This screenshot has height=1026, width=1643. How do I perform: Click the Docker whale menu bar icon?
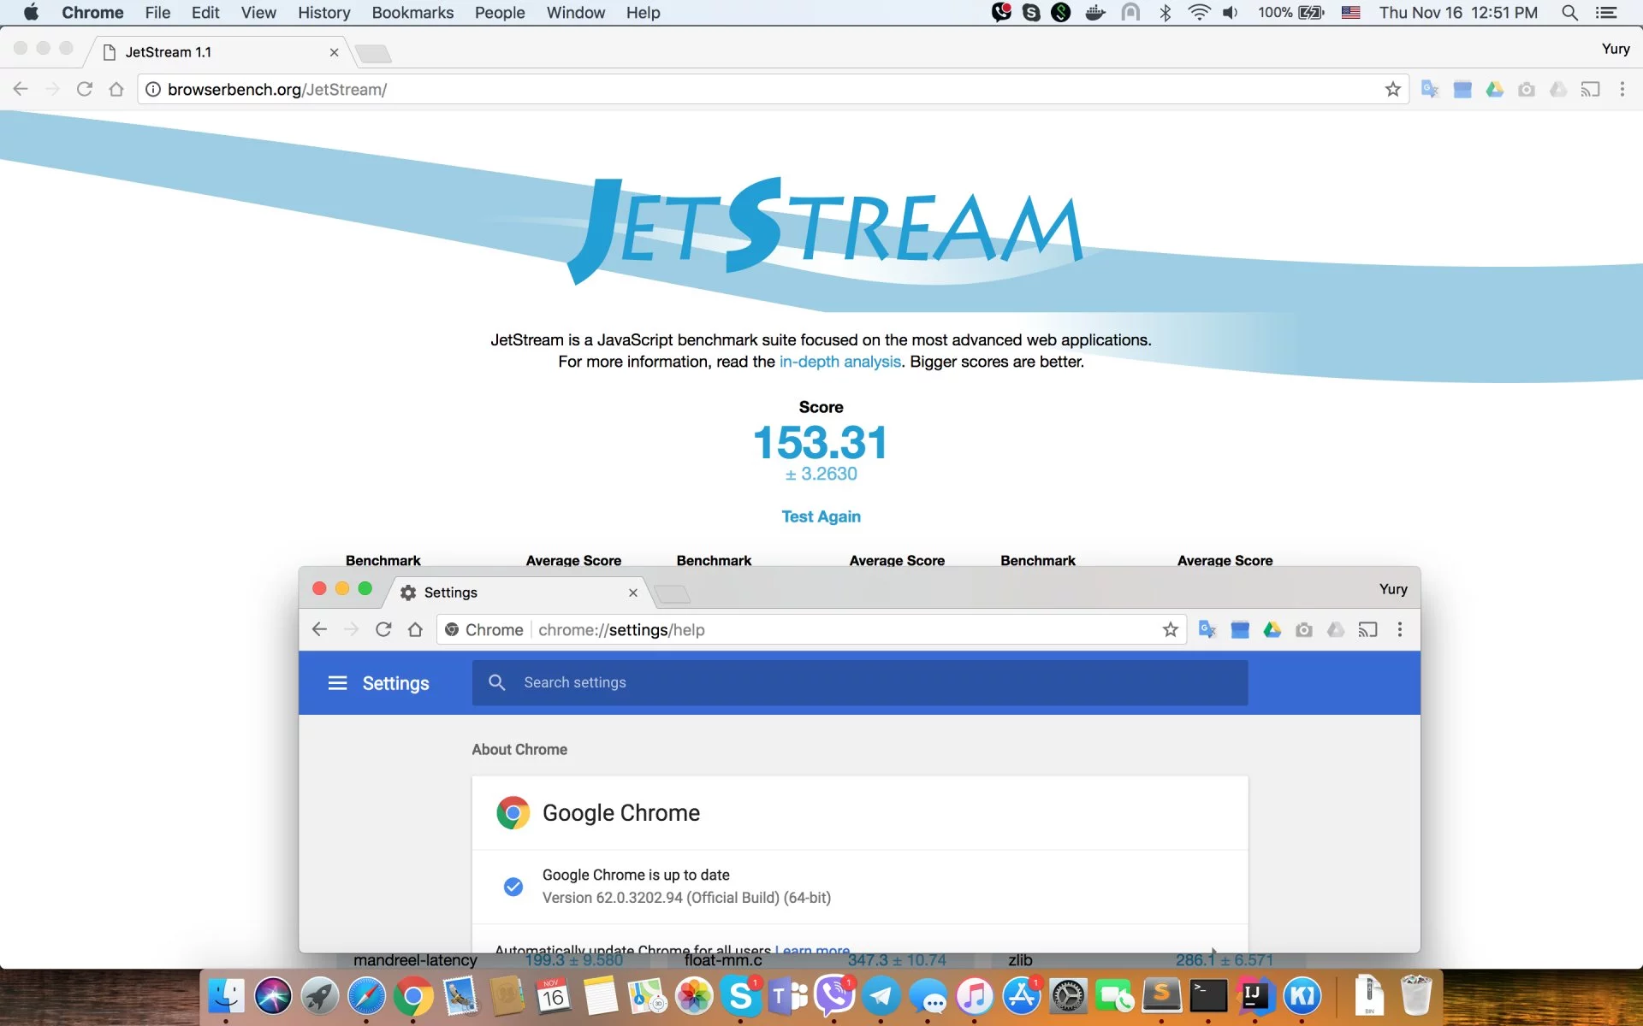[1095, 13]
